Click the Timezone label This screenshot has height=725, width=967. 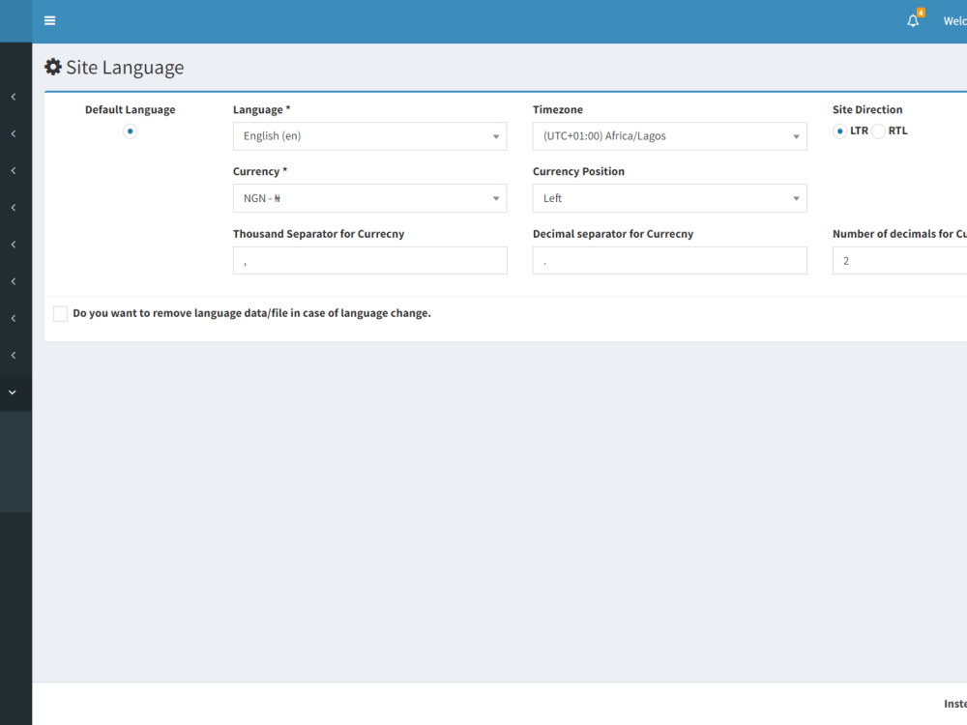[558, 110]
